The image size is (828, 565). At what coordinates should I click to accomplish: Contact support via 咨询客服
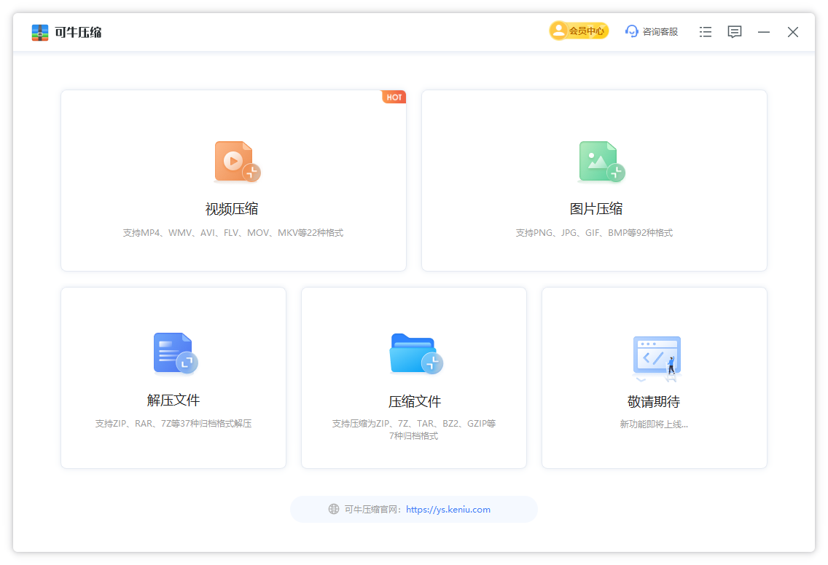coord(652,31)
